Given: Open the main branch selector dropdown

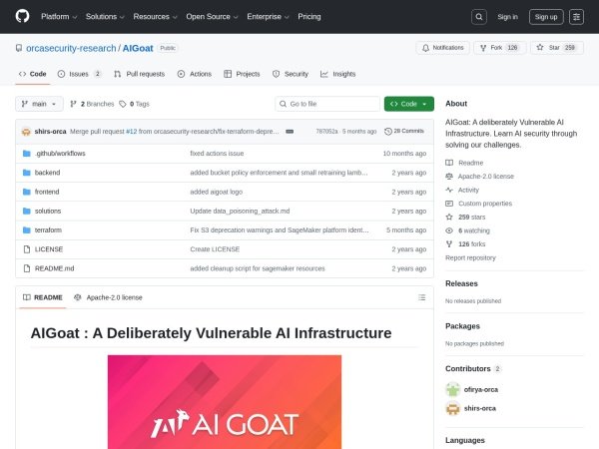Looking at the screenshot, I should (39, 104).
